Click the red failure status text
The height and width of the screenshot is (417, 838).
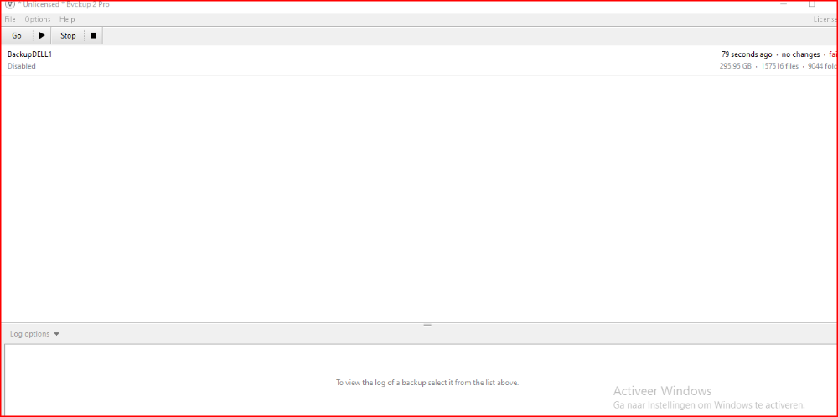click(832, 54)
